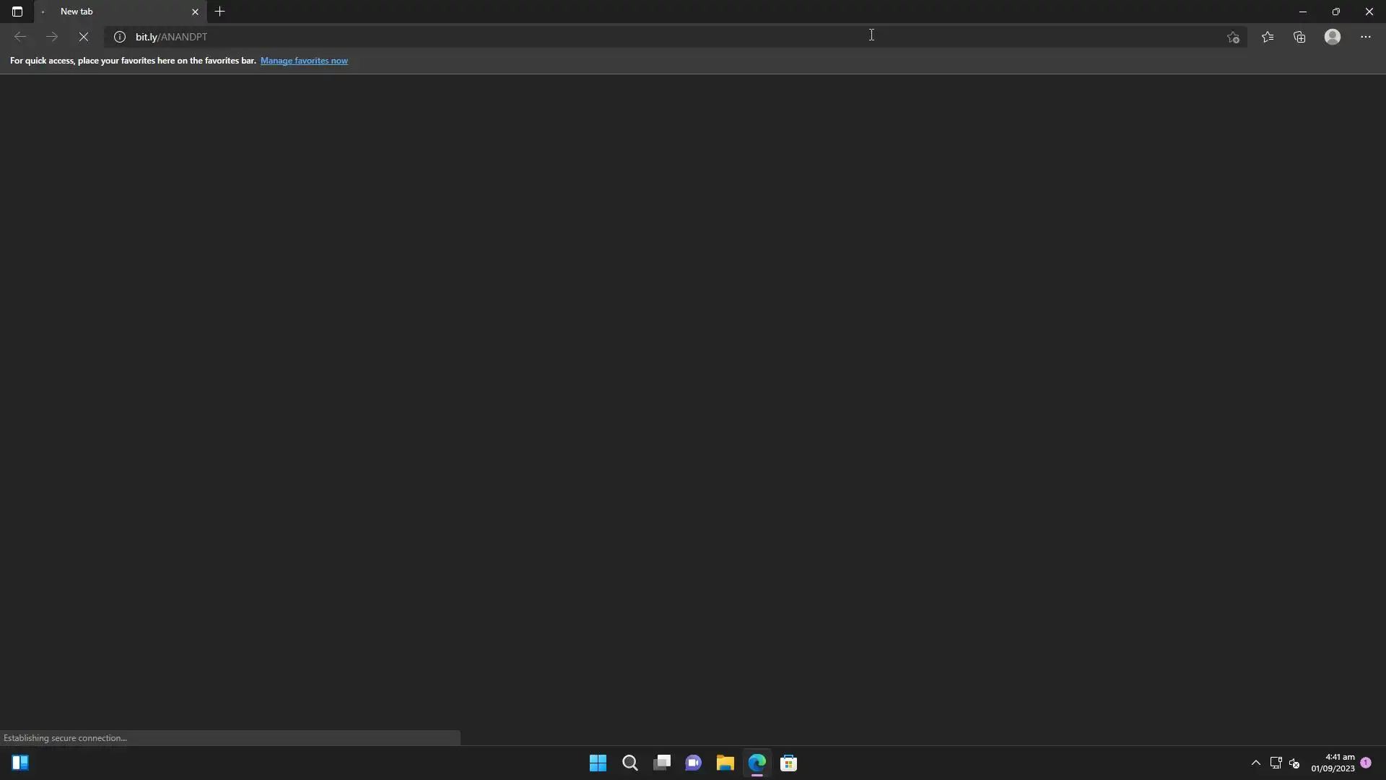This screenshot has height=780, width=1386.
Task: Open Settings and more menu
Action: [x=1366, y=37]
